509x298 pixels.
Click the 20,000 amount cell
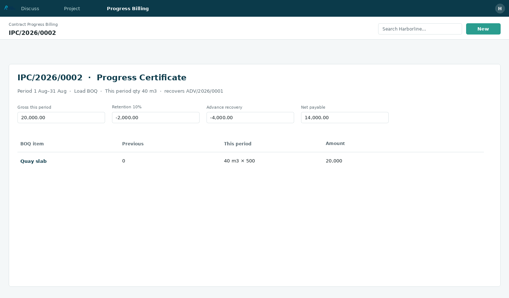tap(334, 161)
